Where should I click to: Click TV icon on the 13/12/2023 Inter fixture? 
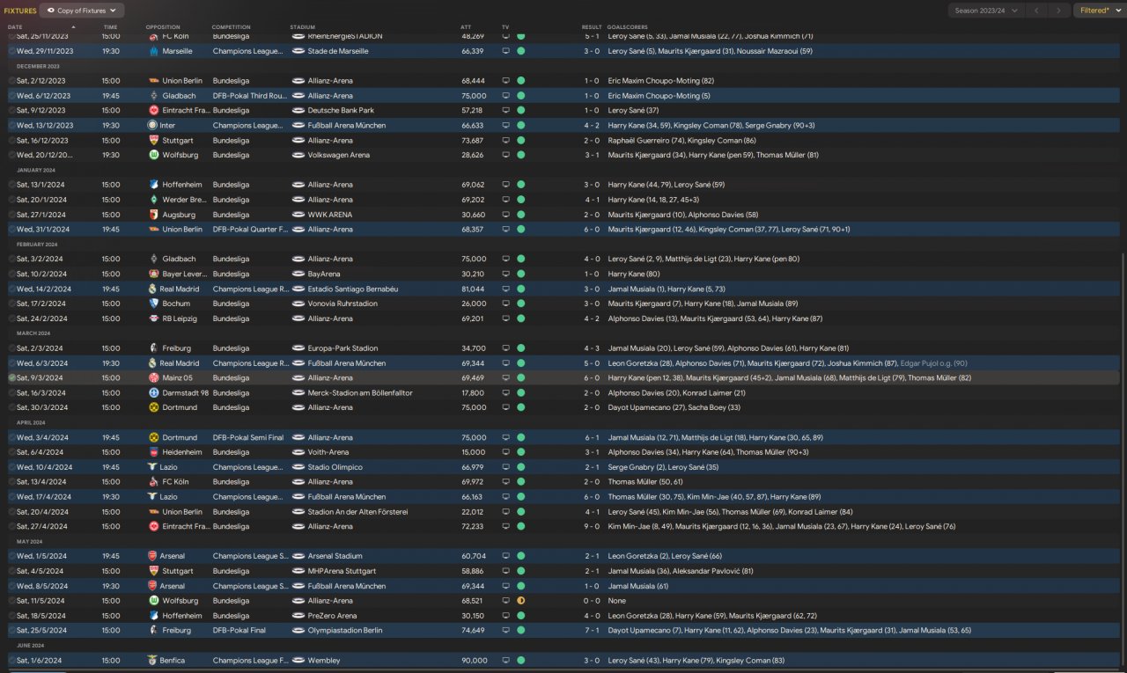tap(505, 126)
